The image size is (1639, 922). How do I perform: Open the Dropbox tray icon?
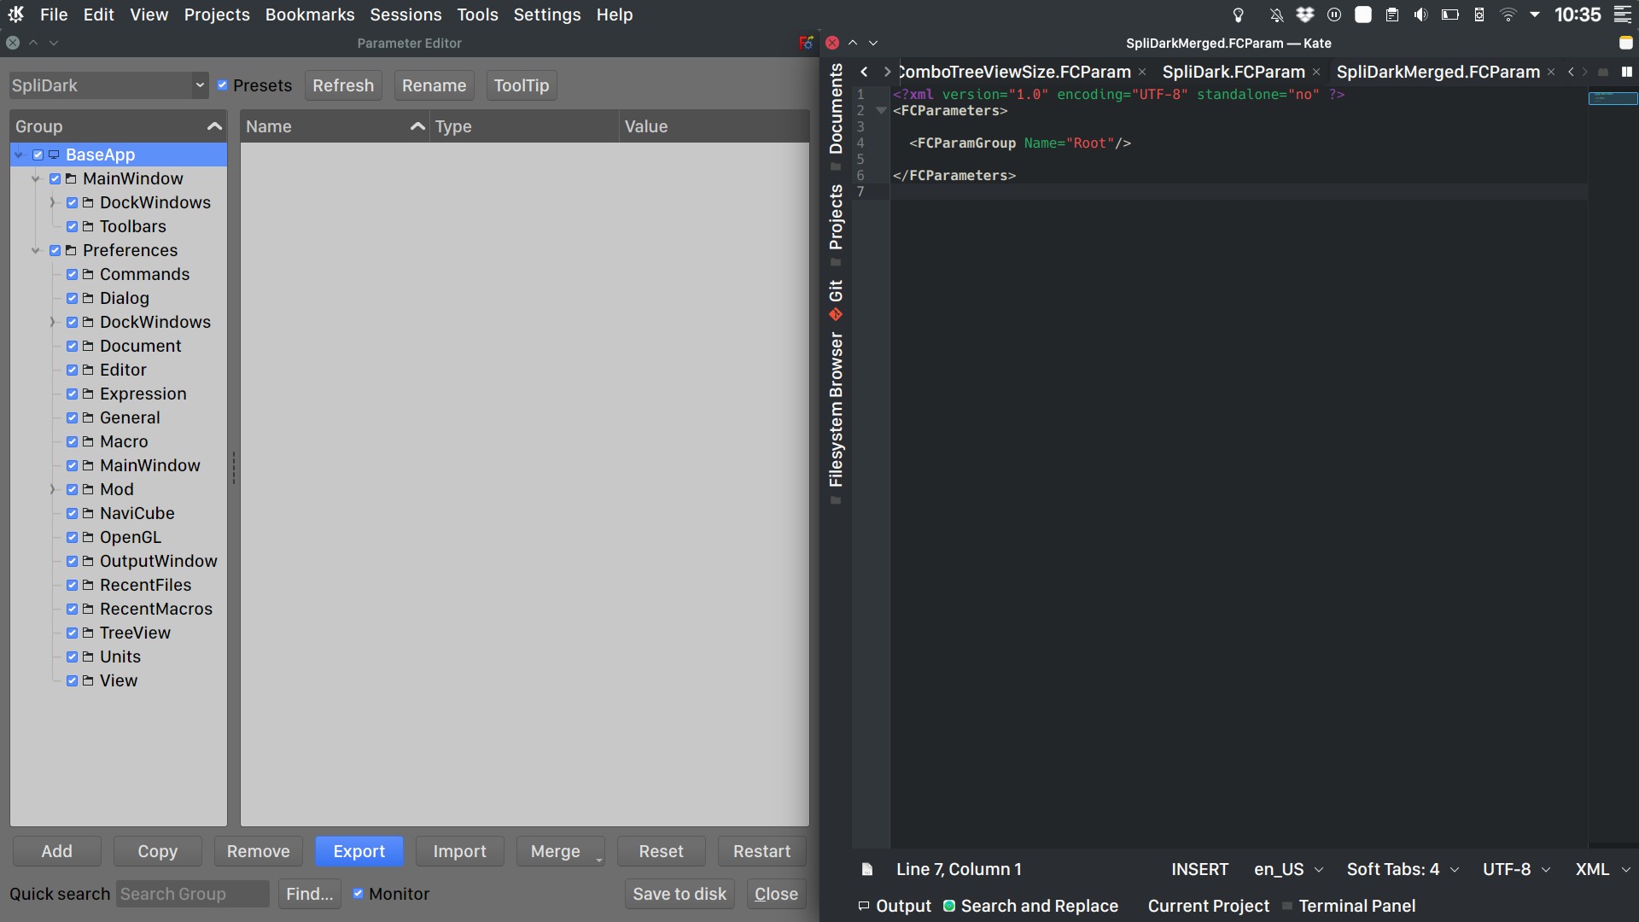click(x=1305, y=14)
